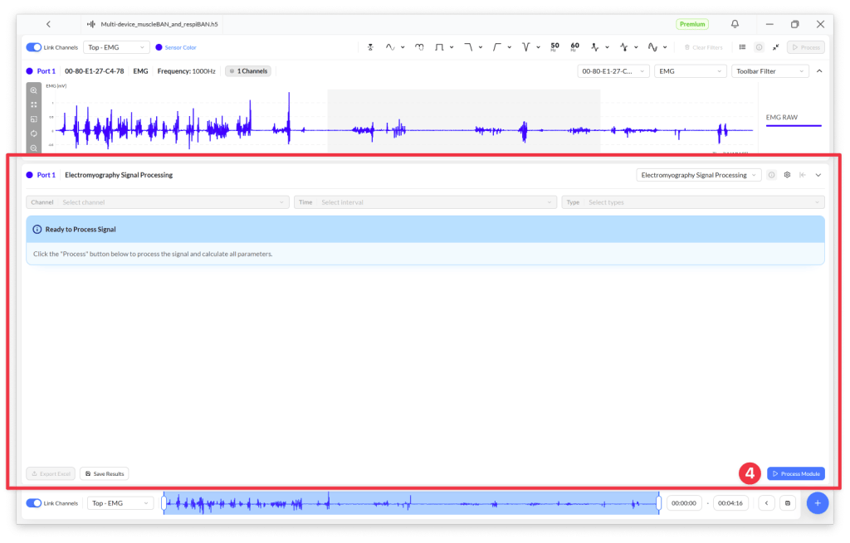Viewport: 850px width, 543px height.
Task: Open the Time interval dropdown
Action: click(426, 202)
